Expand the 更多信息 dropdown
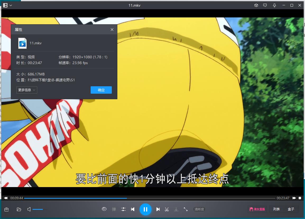Viewport: 305px width, 219px height. [27, 90]
